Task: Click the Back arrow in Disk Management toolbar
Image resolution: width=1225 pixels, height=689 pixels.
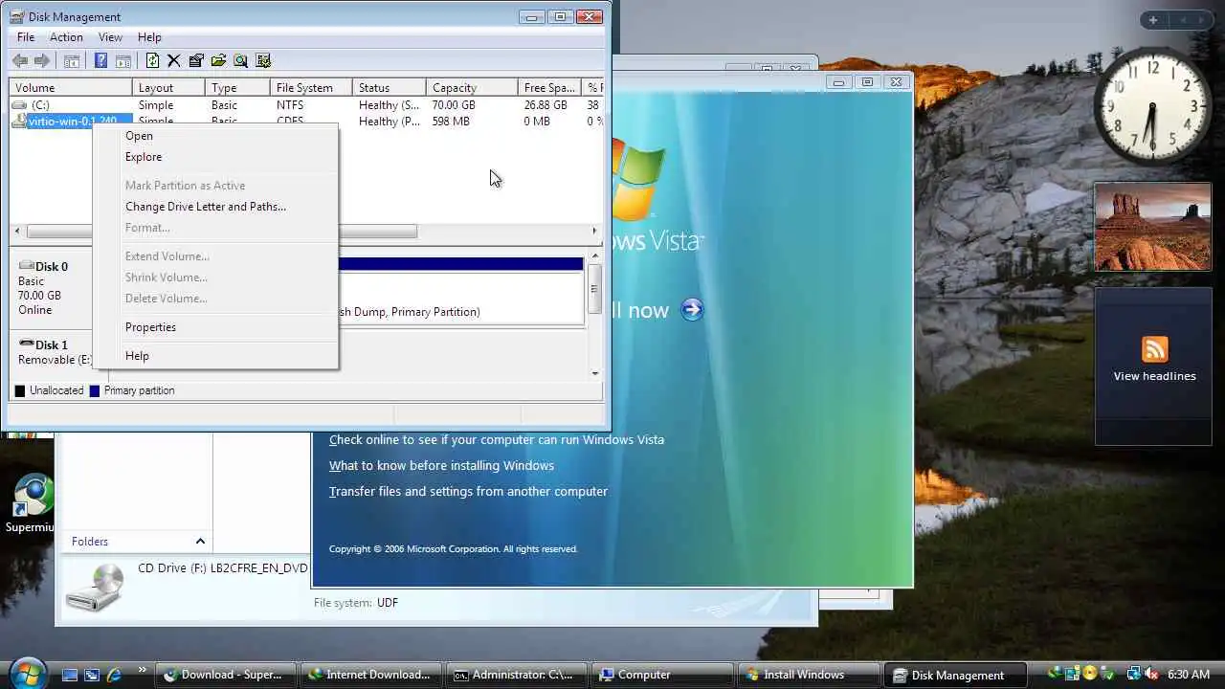Action: [20, 60]
